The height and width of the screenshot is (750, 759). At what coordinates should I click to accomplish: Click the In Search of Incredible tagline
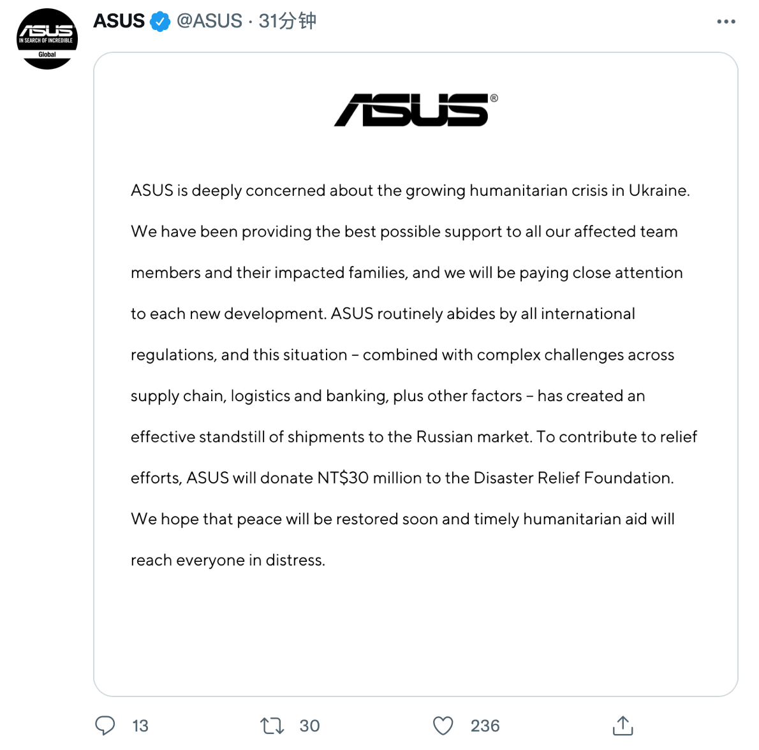pyautogui.click(x=45, y=41)
